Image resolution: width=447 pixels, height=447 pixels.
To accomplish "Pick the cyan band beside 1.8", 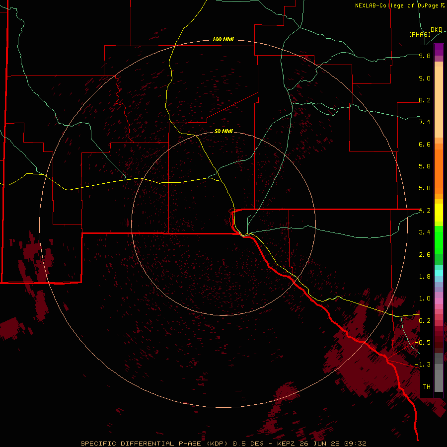I will tap(439, 273).
